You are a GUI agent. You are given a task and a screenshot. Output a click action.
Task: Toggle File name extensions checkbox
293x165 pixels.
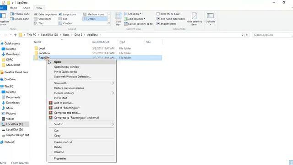(x=158, y=19)
